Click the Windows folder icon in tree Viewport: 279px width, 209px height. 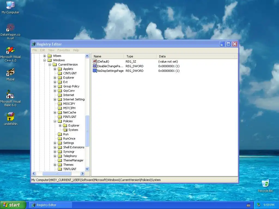coord(50,60)
